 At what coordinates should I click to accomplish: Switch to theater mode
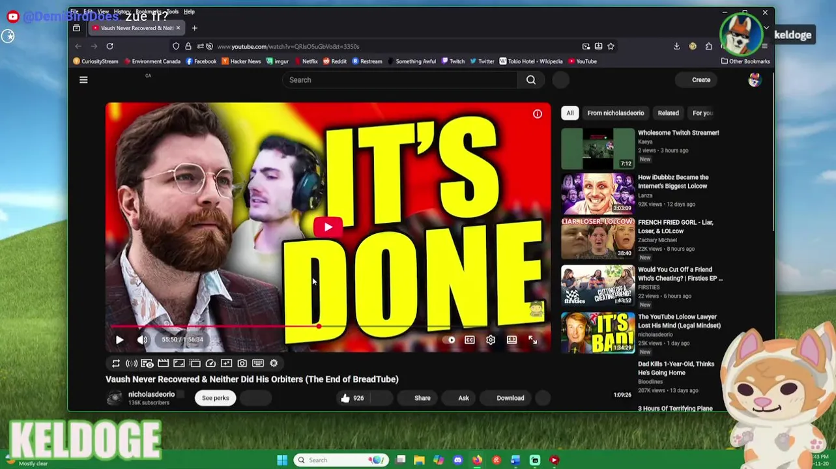(512, 340)
